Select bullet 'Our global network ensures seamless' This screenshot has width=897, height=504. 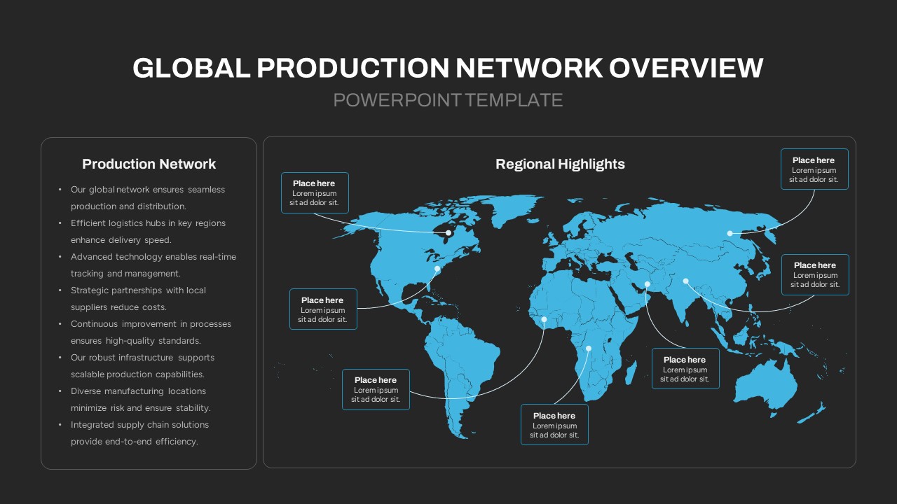[148, 190]
